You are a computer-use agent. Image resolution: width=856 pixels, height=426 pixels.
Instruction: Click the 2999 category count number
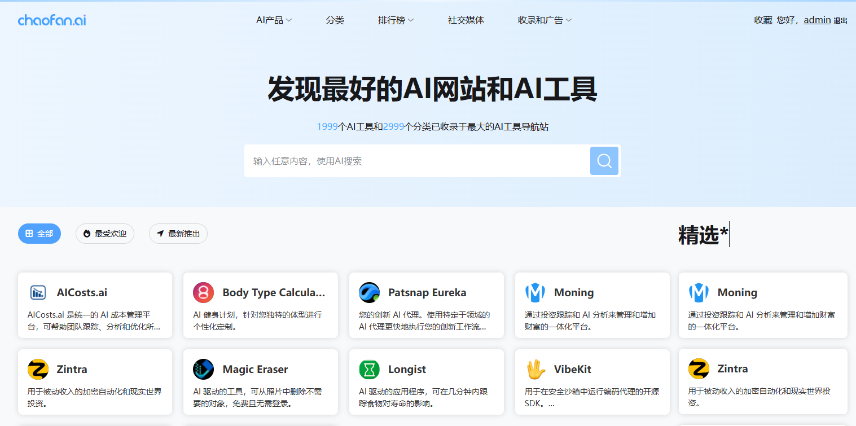393,127
